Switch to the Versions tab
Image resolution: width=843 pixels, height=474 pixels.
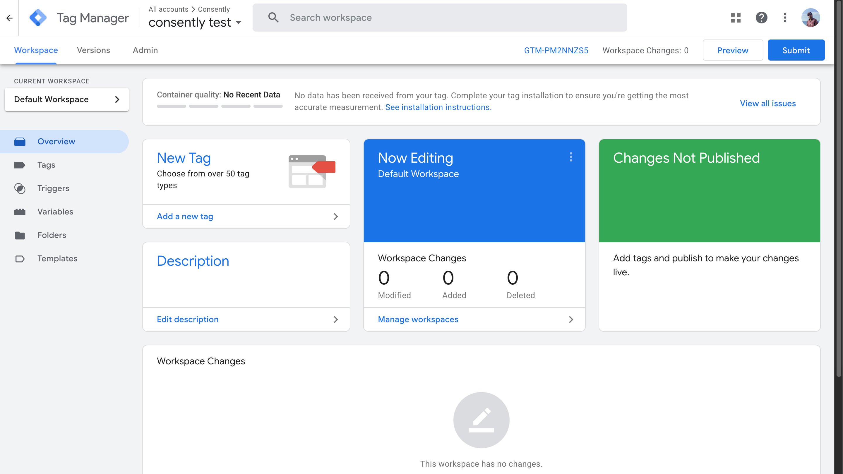[93, 50]
